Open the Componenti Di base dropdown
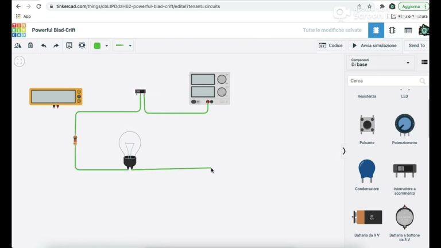Viewport: 441px width, 248px height. click(380, 63)
